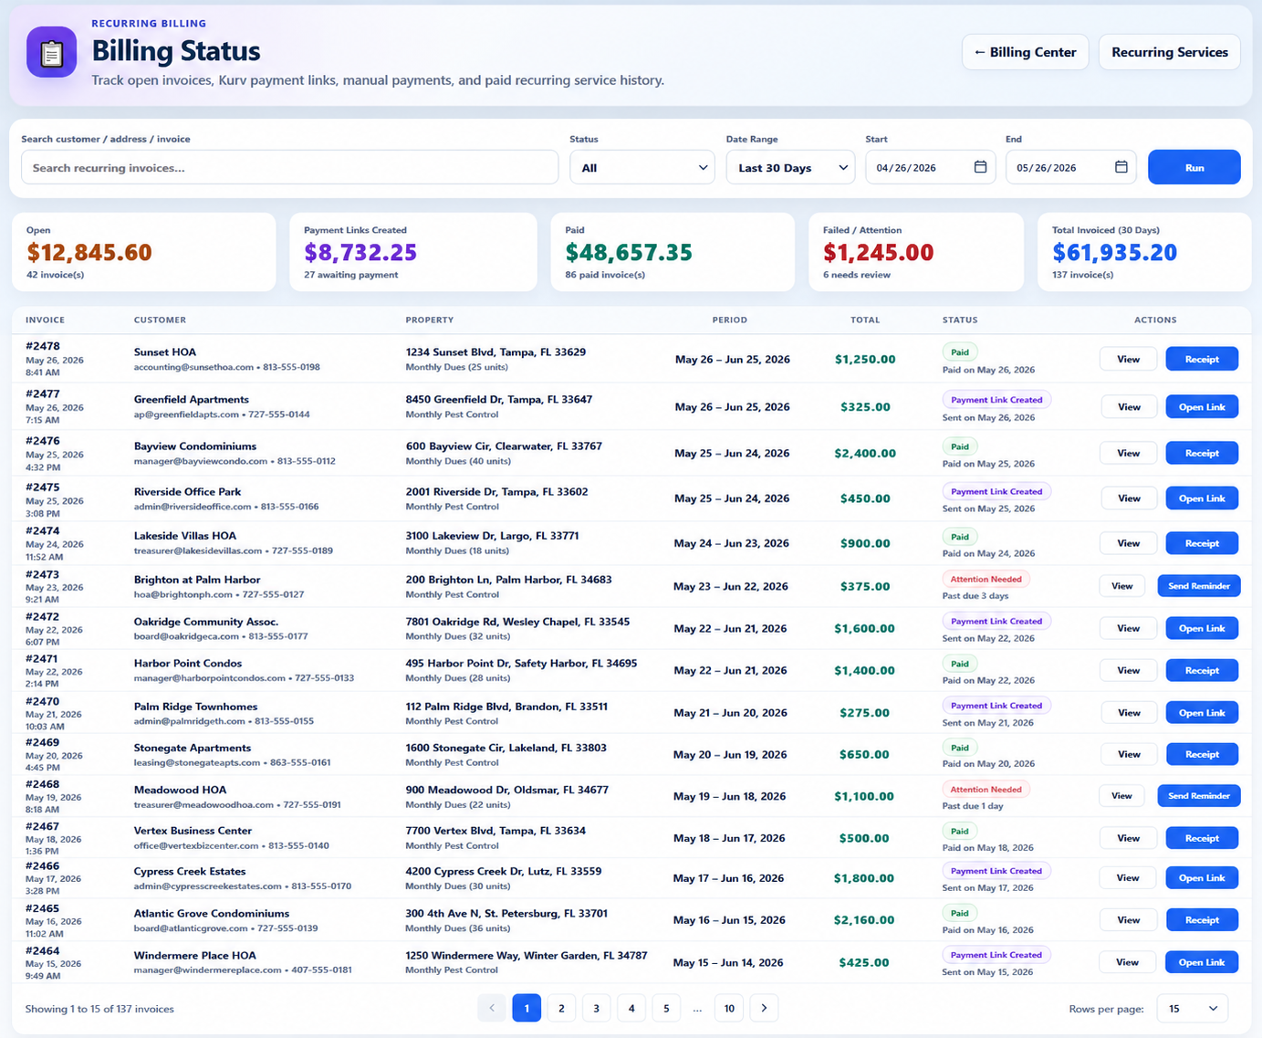This screenshot has width=1262, height=1038.
Task: Click Failed / Attention $1,245.00 card
Action: [x=918, y=252]
